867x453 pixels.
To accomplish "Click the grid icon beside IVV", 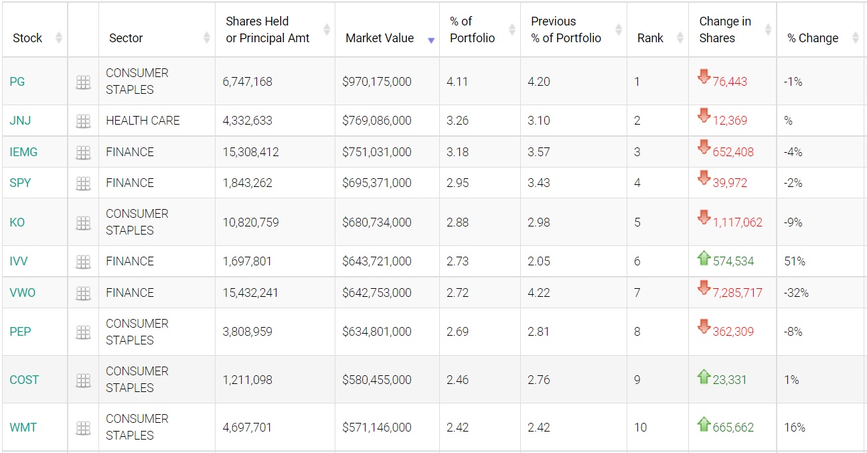I will pos(83,262).
